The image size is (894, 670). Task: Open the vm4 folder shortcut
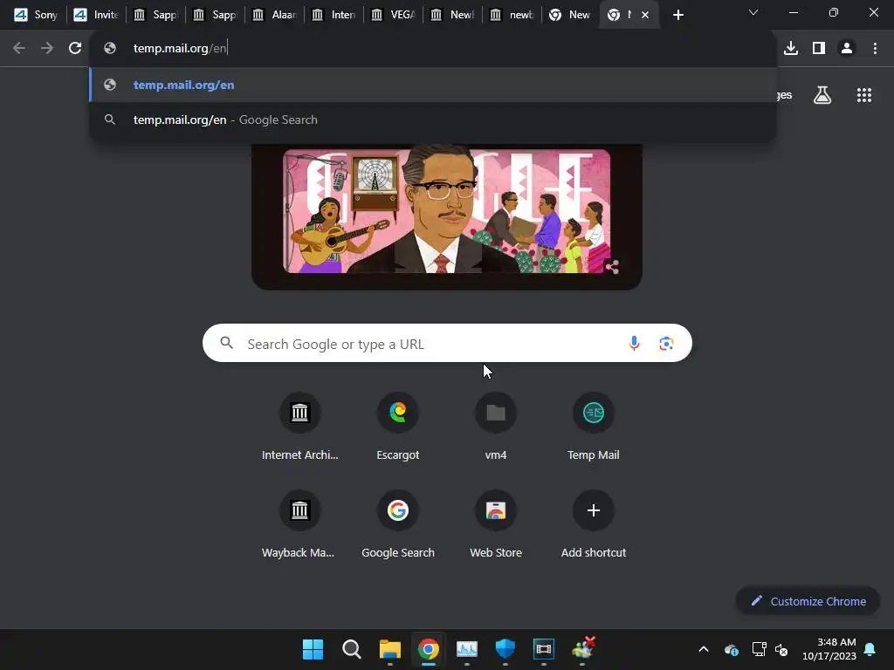[x=496, y=426]
